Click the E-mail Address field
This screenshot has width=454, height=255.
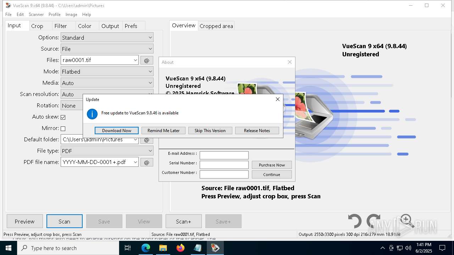[x=224, y=155]
